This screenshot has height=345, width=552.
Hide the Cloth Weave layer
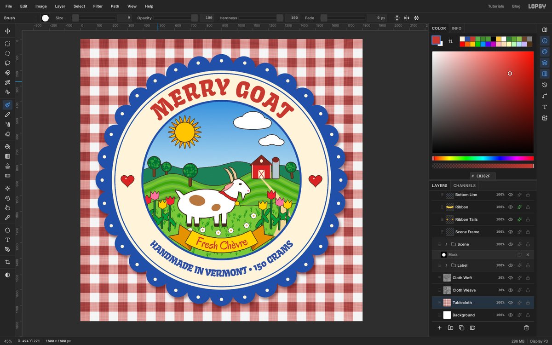(x=510, y=290)
